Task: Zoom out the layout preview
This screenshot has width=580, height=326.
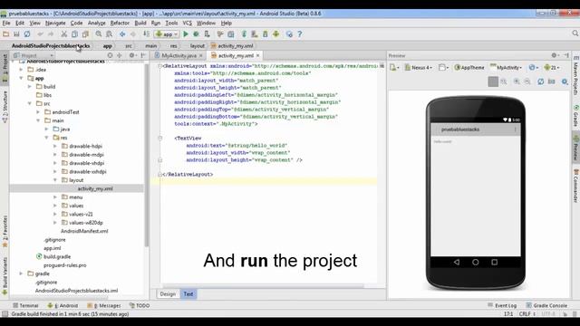Action: click(x=527, y=81)
